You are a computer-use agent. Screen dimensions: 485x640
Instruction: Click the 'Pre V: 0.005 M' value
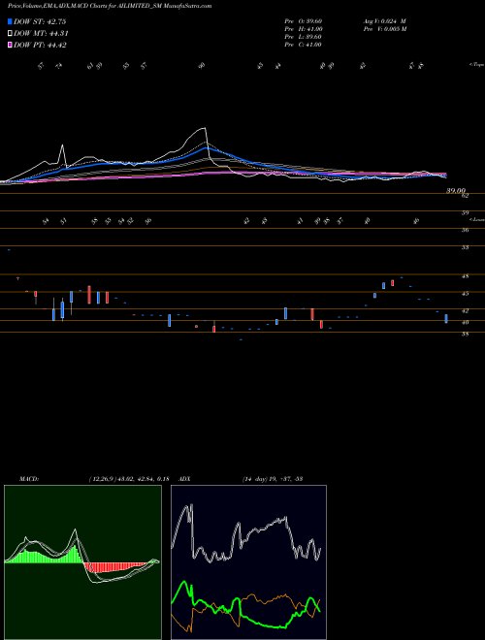click(x=385, y=28)
